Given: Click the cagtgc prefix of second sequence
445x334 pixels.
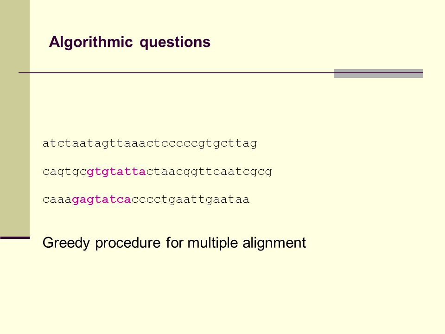Looking at the screenshot, I should point(65,172).
